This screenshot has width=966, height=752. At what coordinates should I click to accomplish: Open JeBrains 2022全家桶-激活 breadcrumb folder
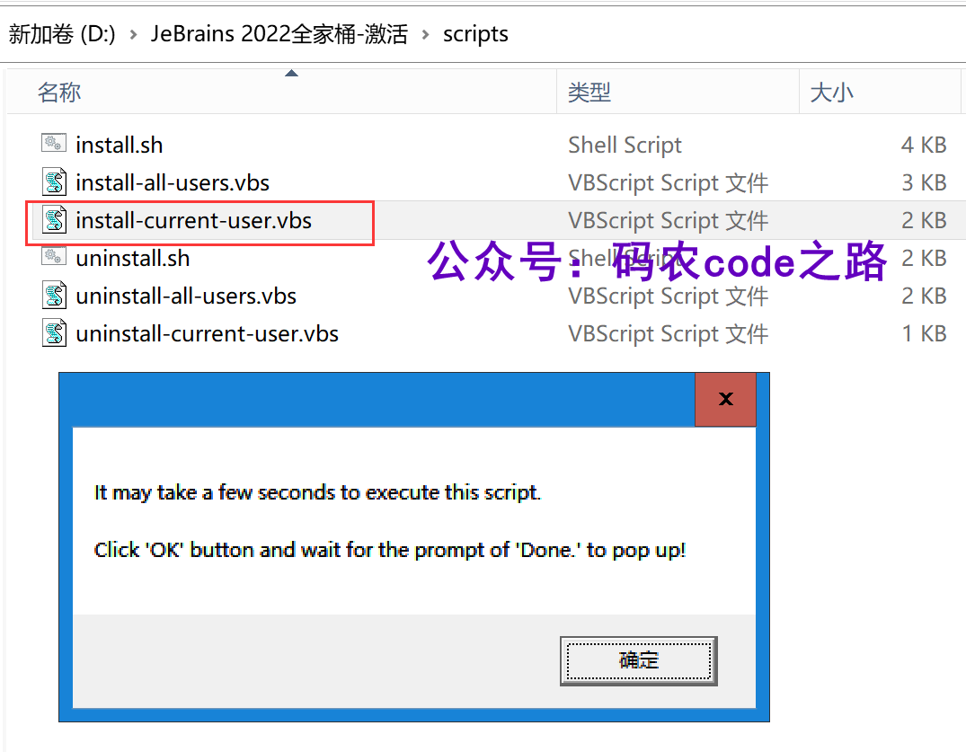(279, 34)
